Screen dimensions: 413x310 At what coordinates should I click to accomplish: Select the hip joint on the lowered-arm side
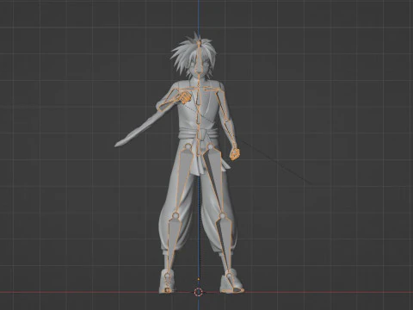click(210, 147)
